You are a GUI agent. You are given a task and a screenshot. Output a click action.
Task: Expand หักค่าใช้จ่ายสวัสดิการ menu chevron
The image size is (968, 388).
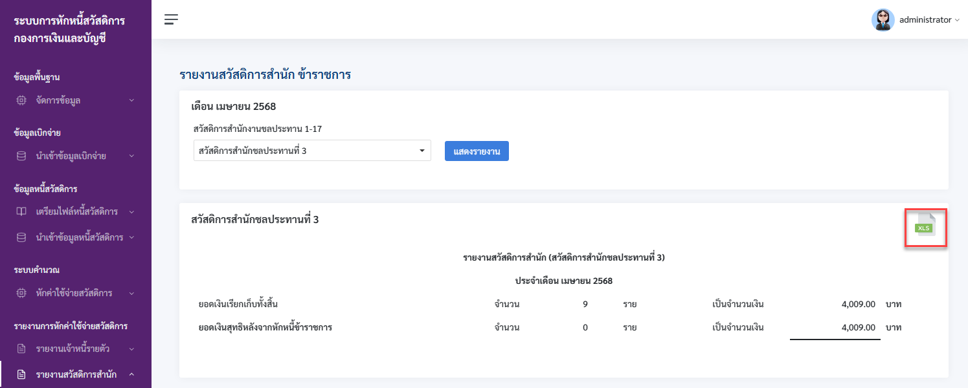131,293
